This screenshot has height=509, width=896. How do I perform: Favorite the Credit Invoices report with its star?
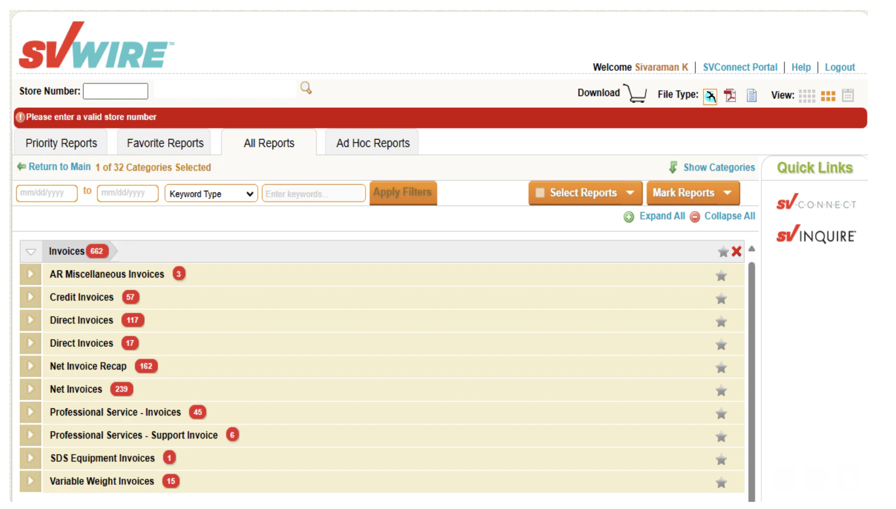tap(721, 298)
